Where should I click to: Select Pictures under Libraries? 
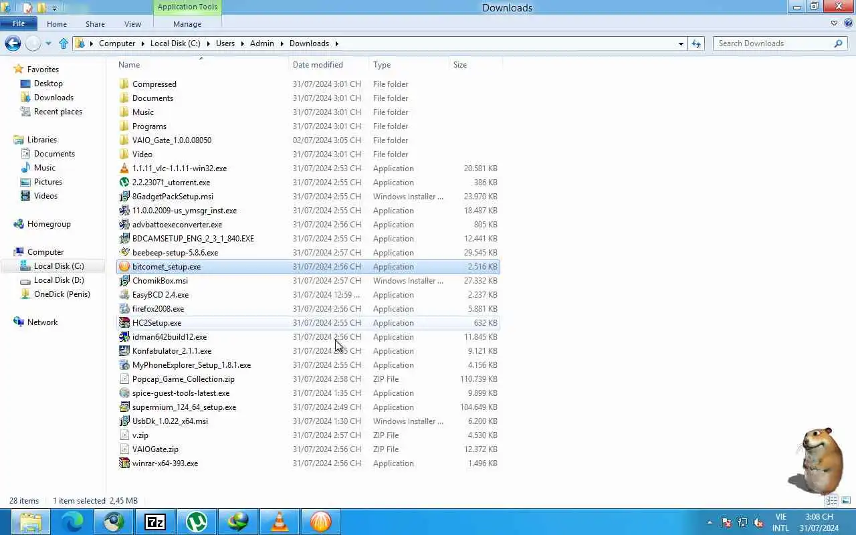(48, 182)
